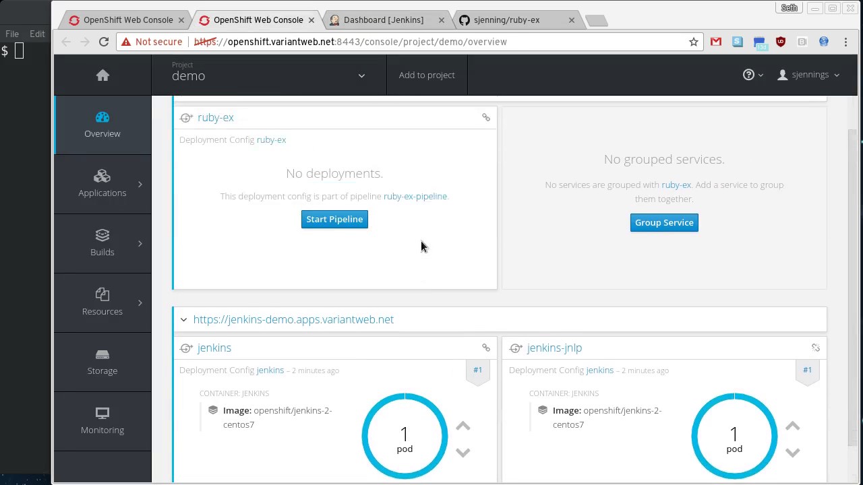Click the jenkins-jnlp 1 pod donut chart
Image resolution: width=863 pixels, height=485 pixels.
coord(734,437)
